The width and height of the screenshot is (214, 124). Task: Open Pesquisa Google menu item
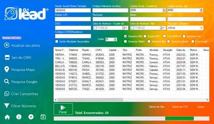pos(24,82)
